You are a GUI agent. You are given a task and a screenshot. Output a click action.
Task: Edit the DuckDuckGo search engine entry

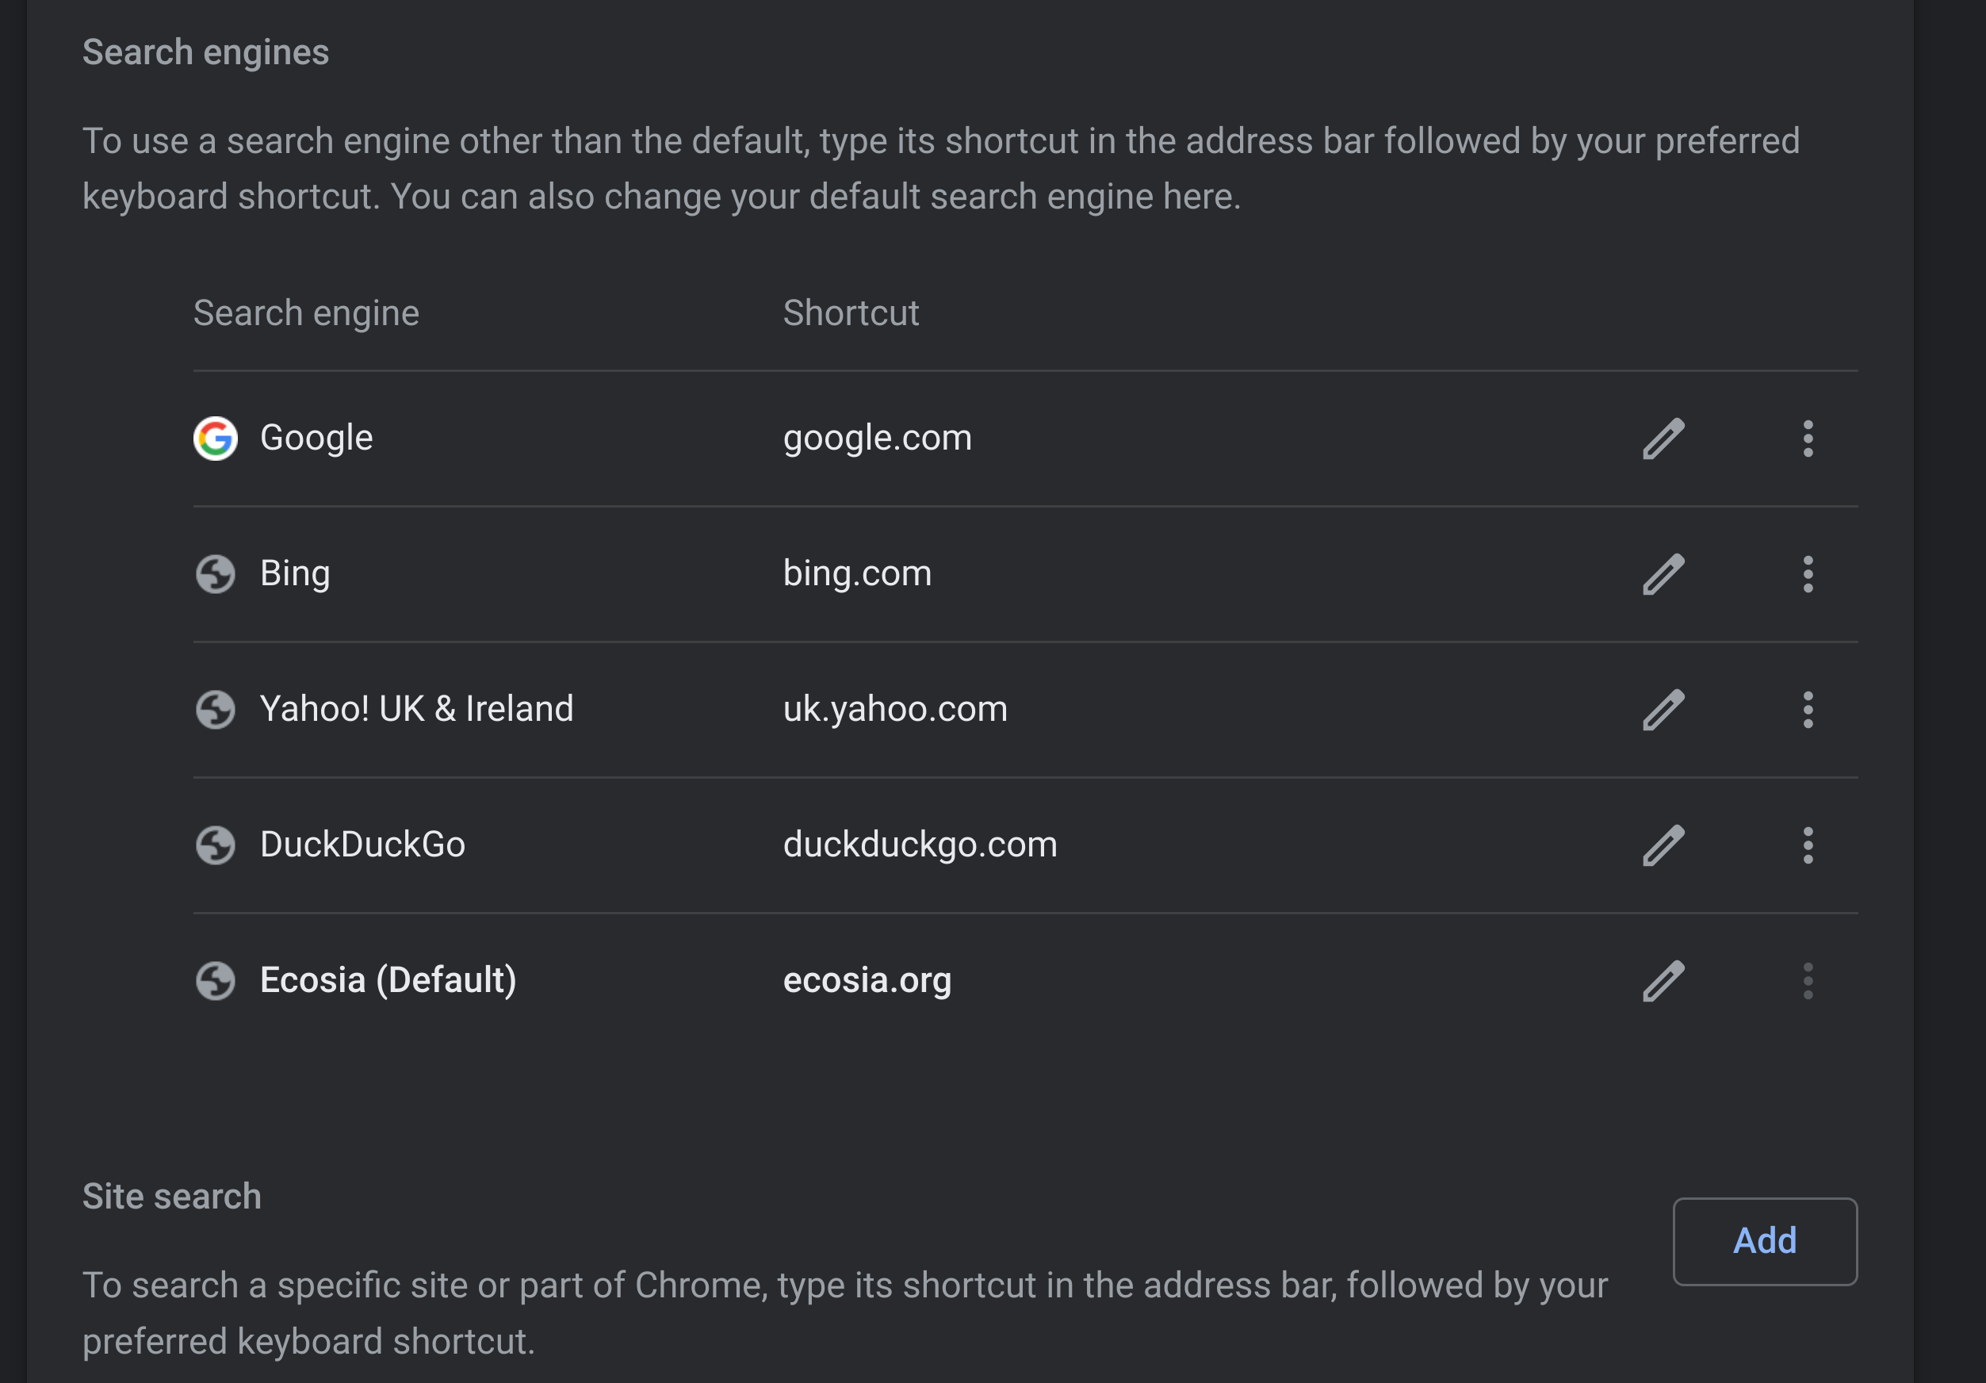point(1663,845)
